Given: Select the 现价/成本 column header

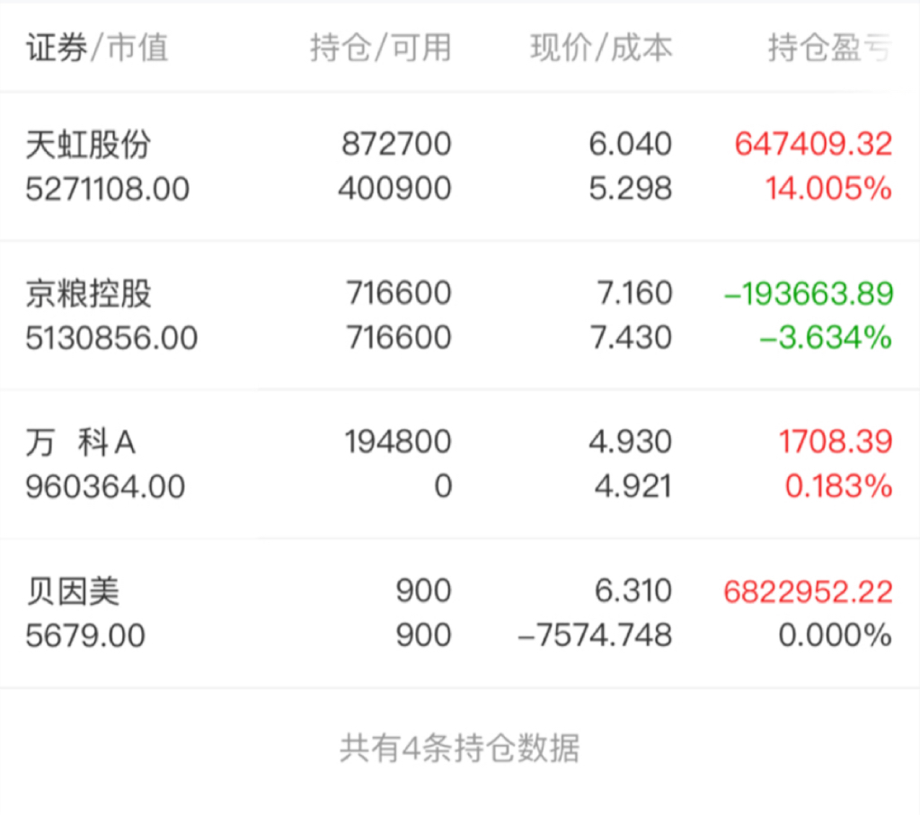Looking at the screenshot, I should (601, 48).
